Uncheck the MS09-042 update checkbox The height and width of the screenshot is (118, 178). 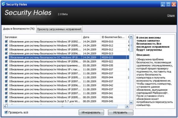pyautogui.click(x=6, y=85)
